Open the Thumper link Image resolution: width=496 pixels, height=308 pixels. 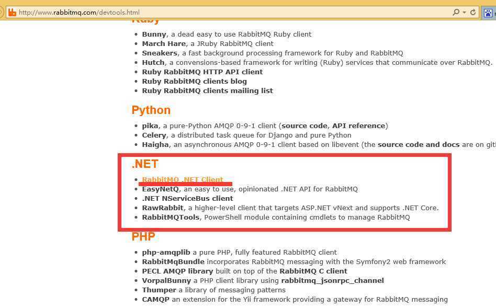[x=159, y=290]
